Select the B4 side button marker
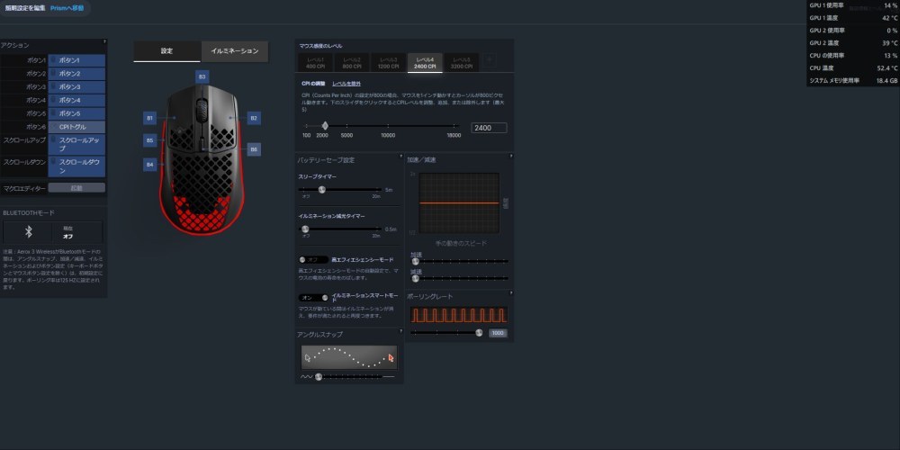The width and height of the screenshot is (900, 450). [149, 165]
